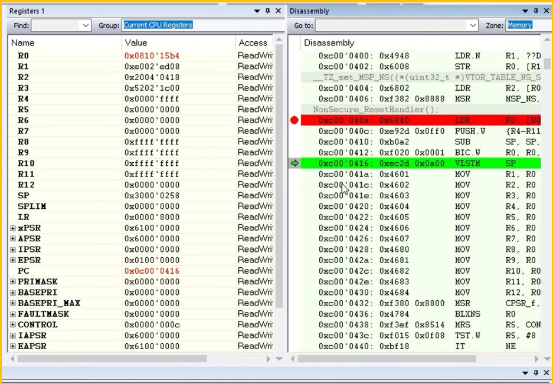Viewport: 553px width, 384px height.
Task: Click the Value column header
Action: tap(179, 43)
